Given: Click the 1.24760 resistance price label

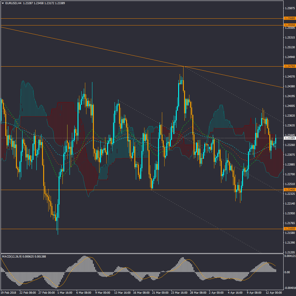Looking at the screenshot, I should (x=289, y=66).
